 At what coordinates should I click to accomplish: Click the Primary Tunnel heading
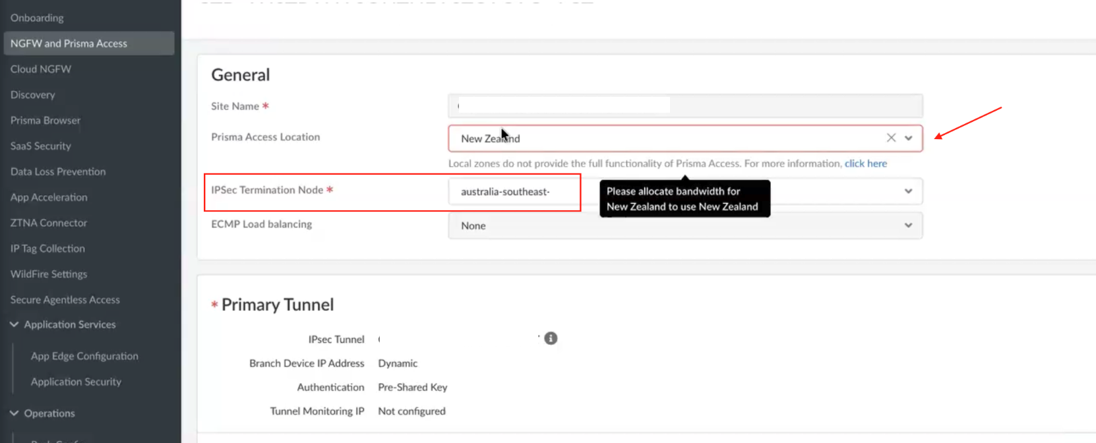point(278,305)
